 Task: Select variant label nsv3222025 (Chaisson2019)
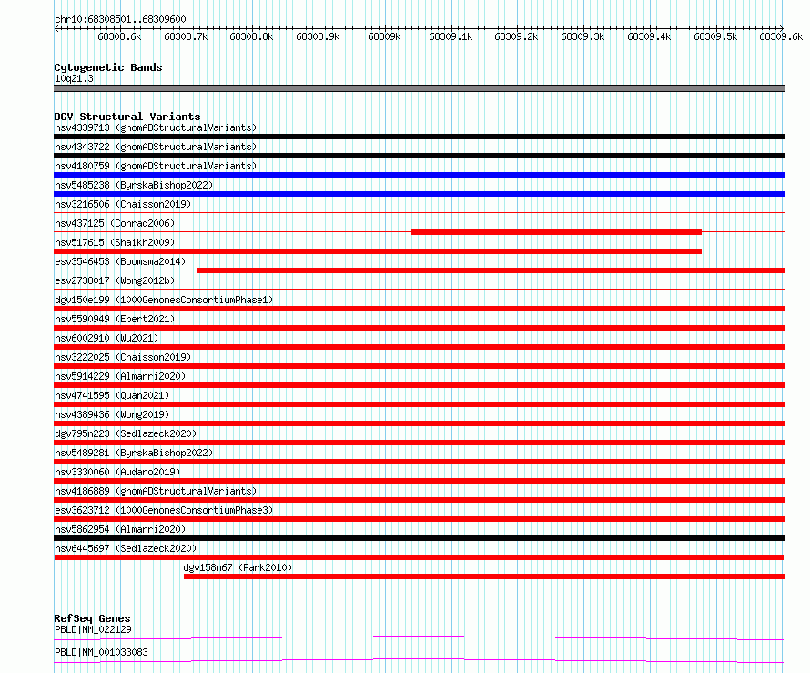(x=123, y=357)
